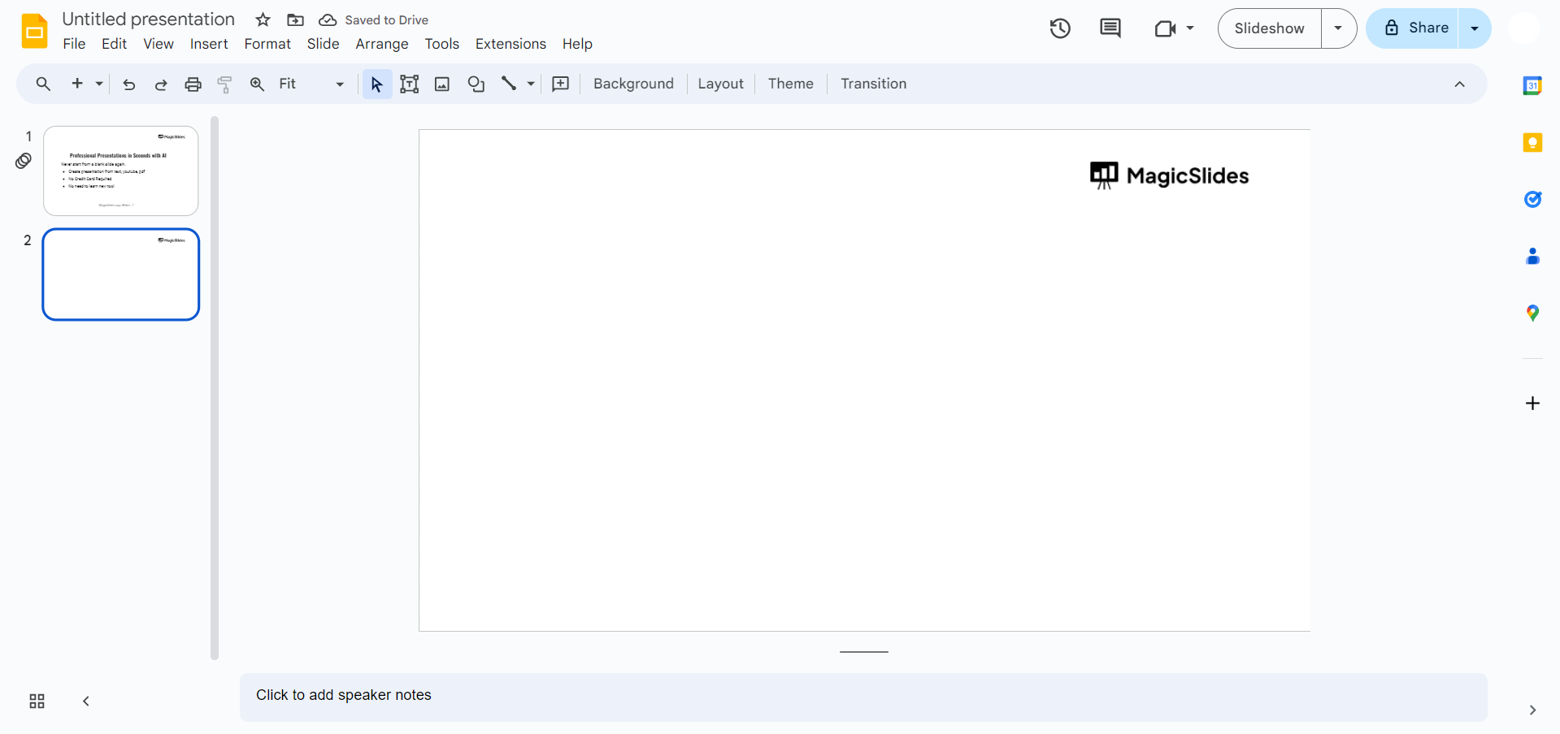This screenshot has height=734, width=1560.
Task: Activate the paint format tool
Action: [225, 84]
